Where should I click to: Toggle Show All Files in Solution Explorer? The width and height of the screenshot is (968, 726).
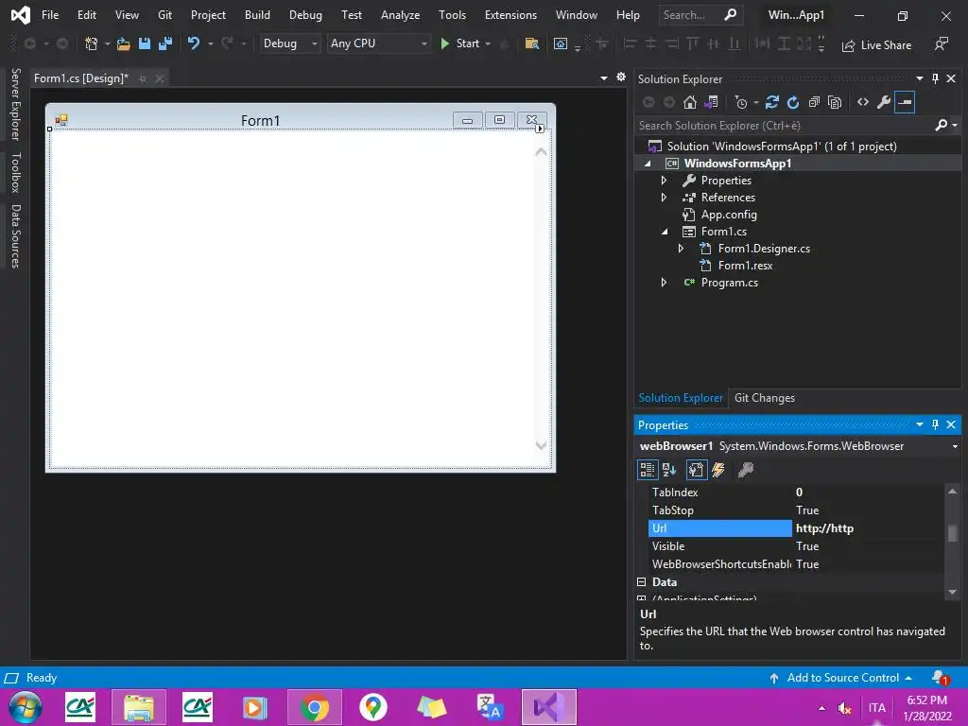click(x=835, y=102)
